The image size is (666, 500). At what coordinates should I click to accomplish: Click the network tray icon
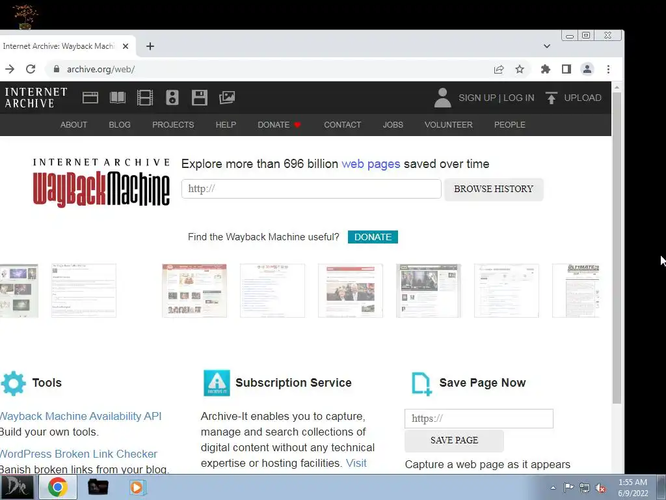coord(585,488)
